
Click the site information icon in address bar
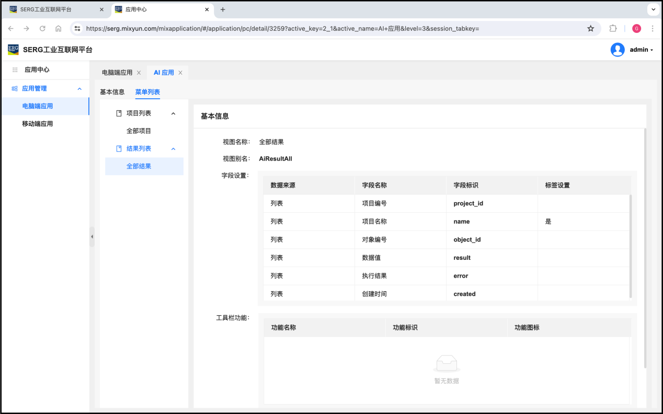(x=77, y=29)
